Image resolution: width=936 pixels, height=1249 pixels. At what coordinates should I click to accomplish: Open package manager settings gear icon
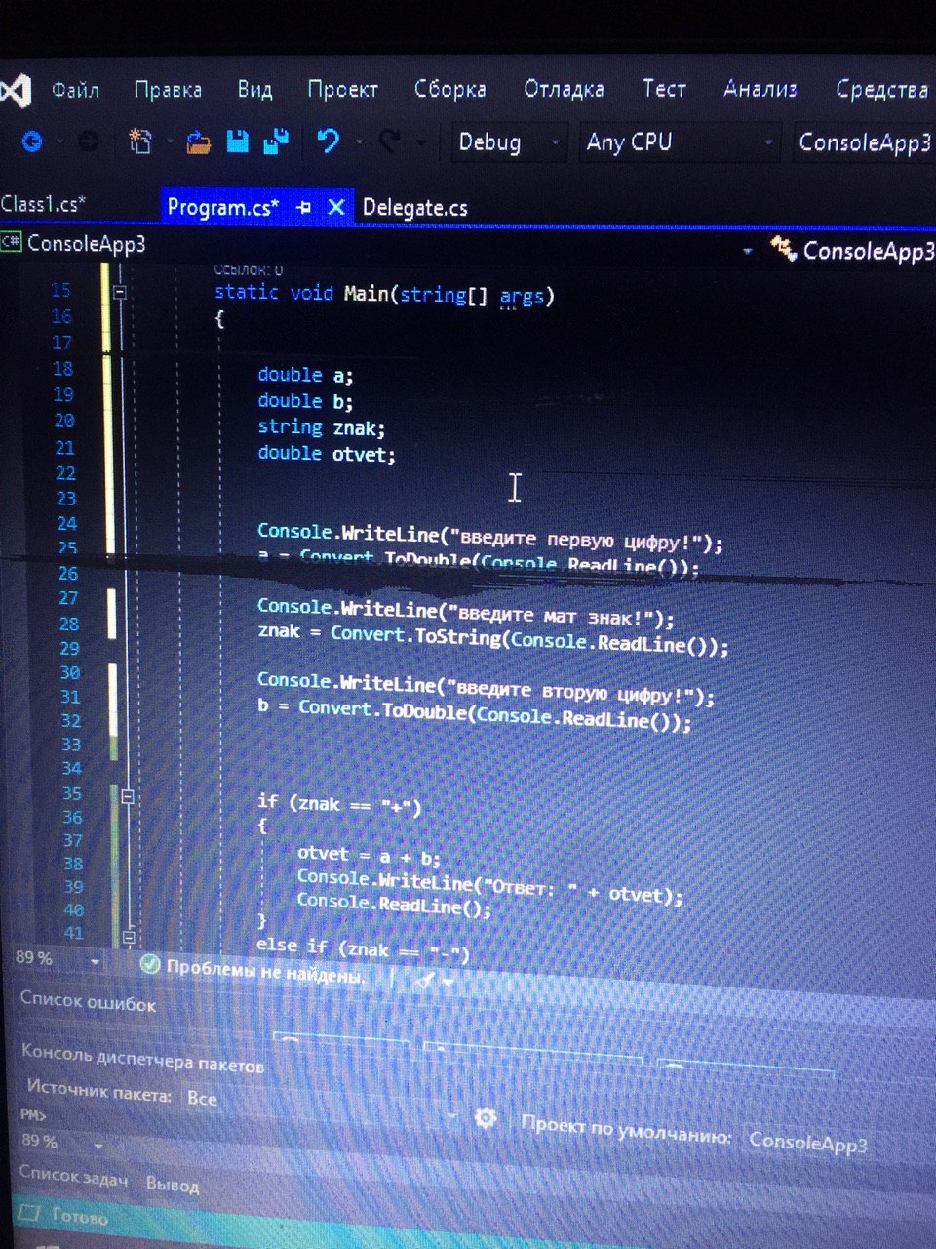tap(486, 1118)
